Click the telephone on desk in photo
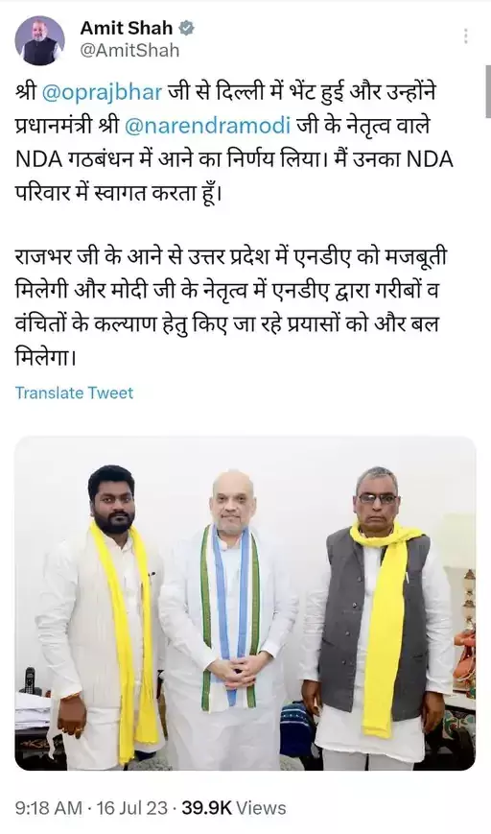491x834 pixels. (x=29, y=681)
